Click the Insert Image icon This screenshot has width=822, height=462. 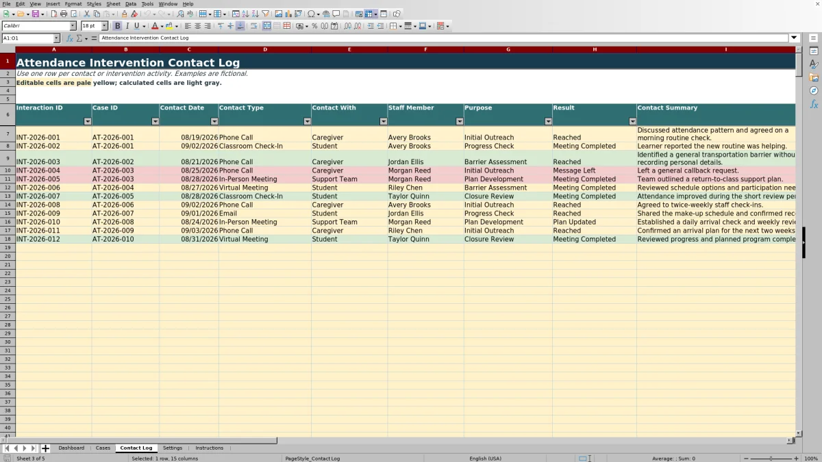coord(278,14)
